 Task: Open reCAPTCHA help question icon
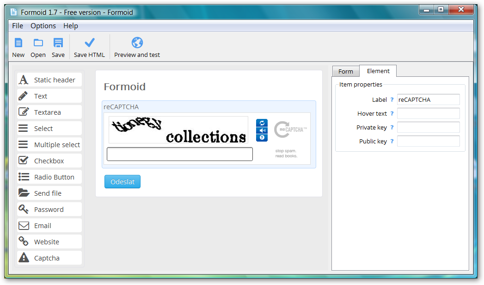262,138
